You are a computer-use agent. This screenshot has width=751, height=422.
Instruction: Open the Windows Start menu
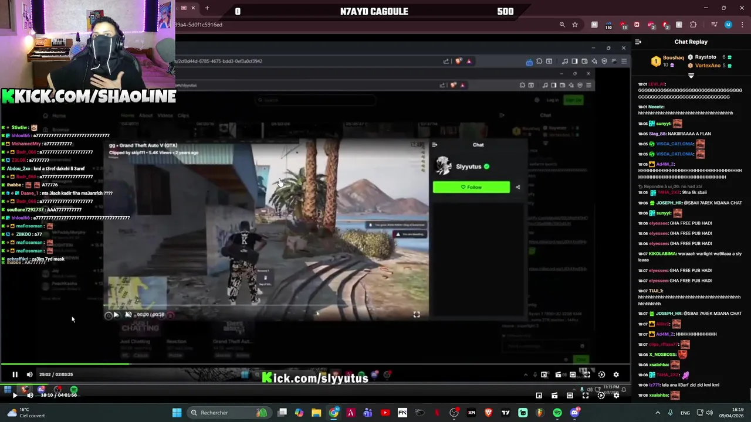[177, 413]
